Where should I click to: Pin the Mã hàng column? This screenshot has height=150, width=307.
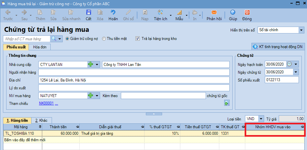tap(40, 127)
